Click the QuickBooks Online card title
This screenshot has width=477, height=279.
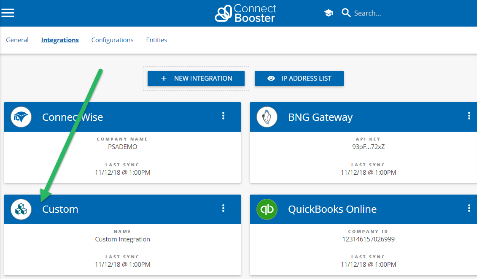point(332,209)
